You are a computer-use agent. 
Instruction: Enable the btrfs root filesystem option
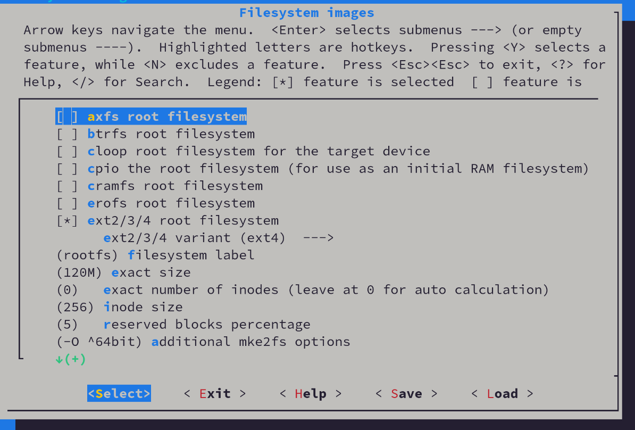68,134
